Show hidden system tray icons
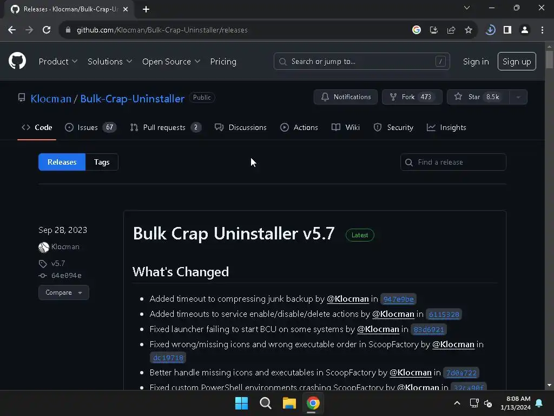Image resolution: width=554 pixels, height=416 pixels. tap(457, 403)
